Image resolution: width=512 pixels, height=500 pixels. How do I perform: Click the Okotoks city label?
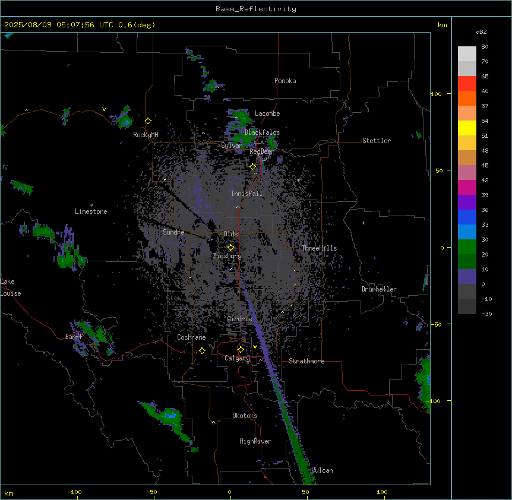(245, 416)
